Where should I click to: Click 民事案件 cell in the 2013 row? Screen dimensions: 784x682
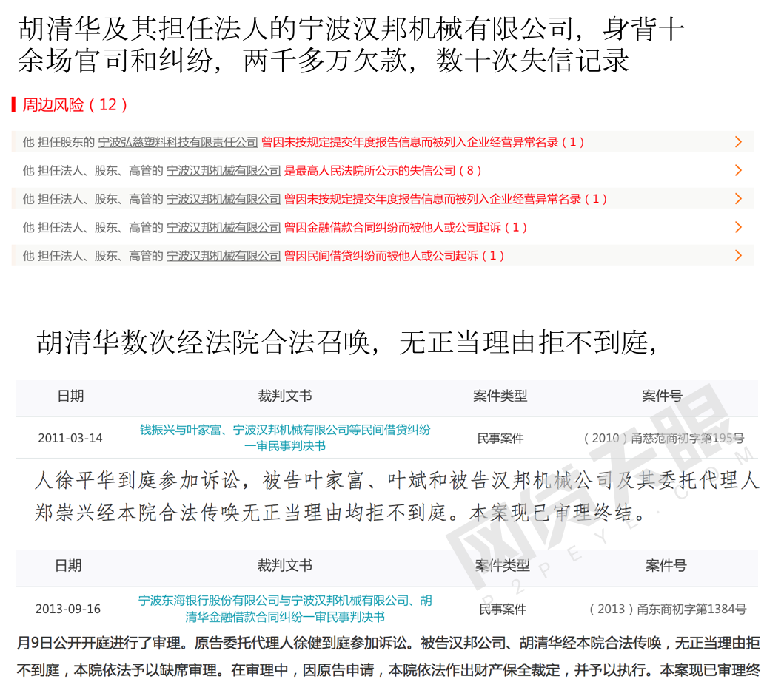click(x=503, y=609)
